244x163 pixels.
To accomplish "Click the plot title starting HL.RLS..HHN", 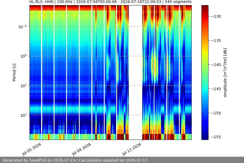I will point(110,2).
